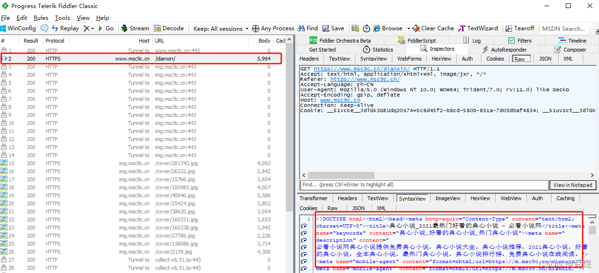This screenshot has height=273, width=599.
Task: Select request Cookies inspector tab
Action: (495, 59)
